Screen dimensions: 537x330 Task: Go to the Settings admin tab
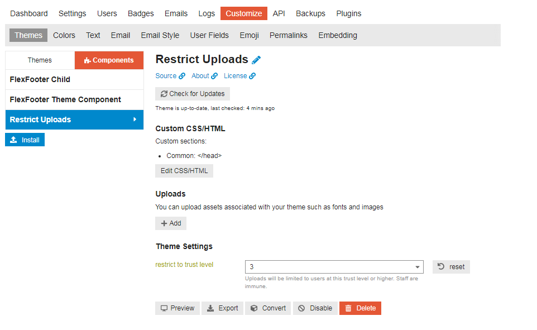tap(72, 13)
